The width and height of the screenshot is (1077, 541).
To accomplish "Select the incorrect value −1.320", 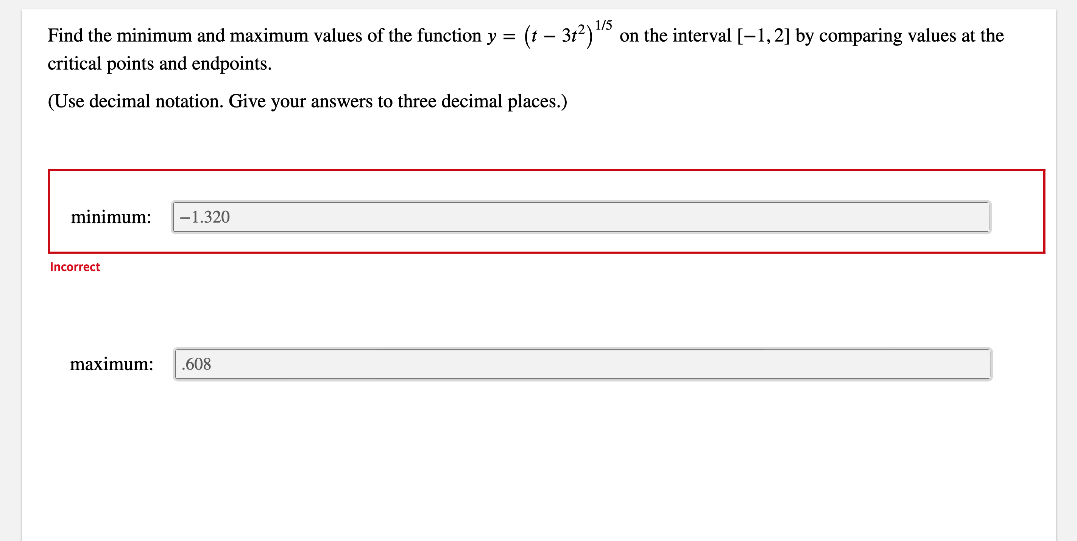I will (204, 217).
